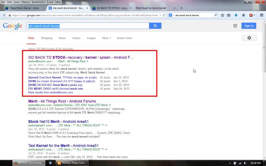Open the Google apps grid
The image size is (266, 166).
235,26
